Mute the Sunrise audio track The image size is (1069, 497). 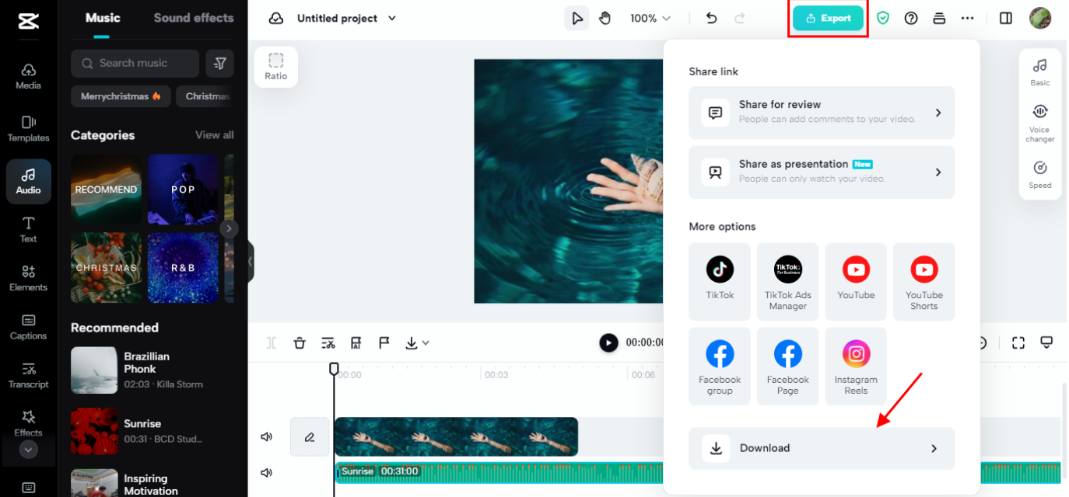(x=267, y=472)
